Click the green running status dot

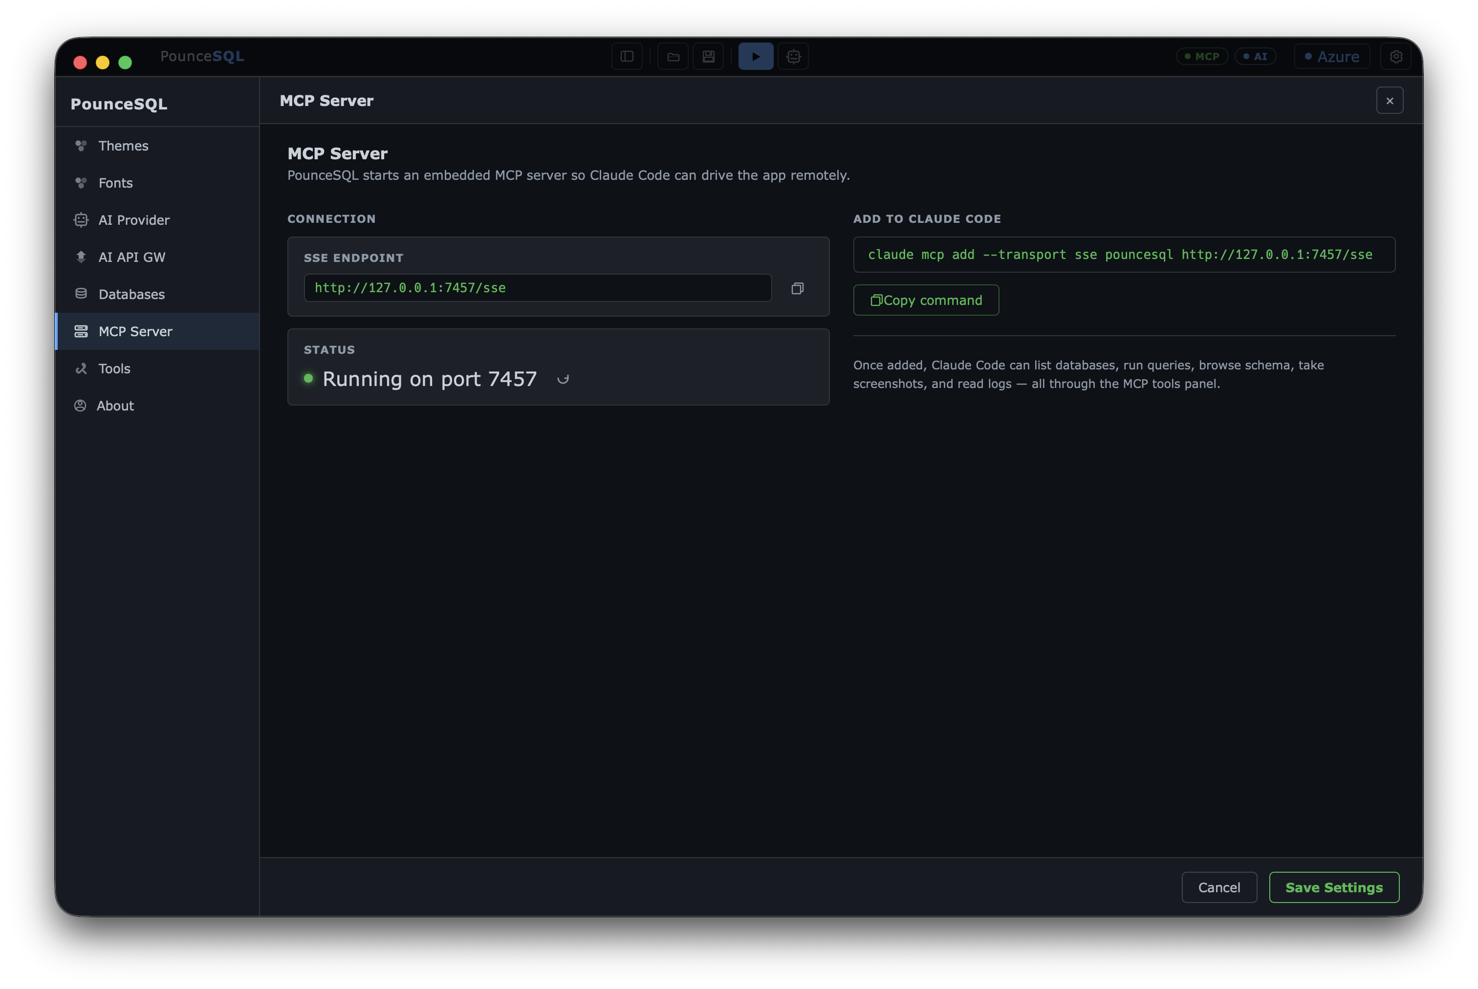(x=308, y=378)
